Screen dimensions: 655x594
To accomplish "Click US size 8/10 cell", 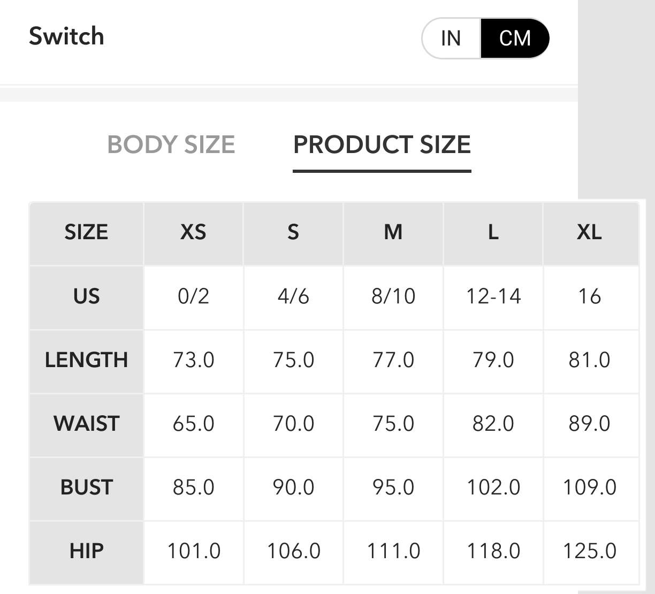I will coord(393,296).
